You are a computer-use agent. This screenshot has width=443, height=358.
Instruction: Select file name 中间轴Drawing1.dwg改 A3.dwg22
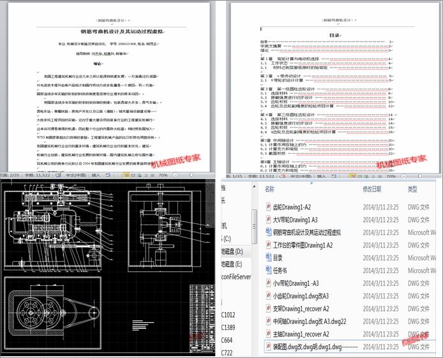[x=310, y=321]
